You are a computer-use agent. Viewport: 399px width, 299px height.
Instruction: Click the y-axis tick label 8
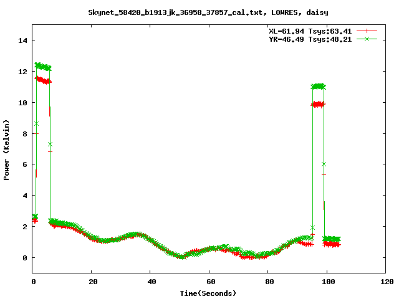25,134
